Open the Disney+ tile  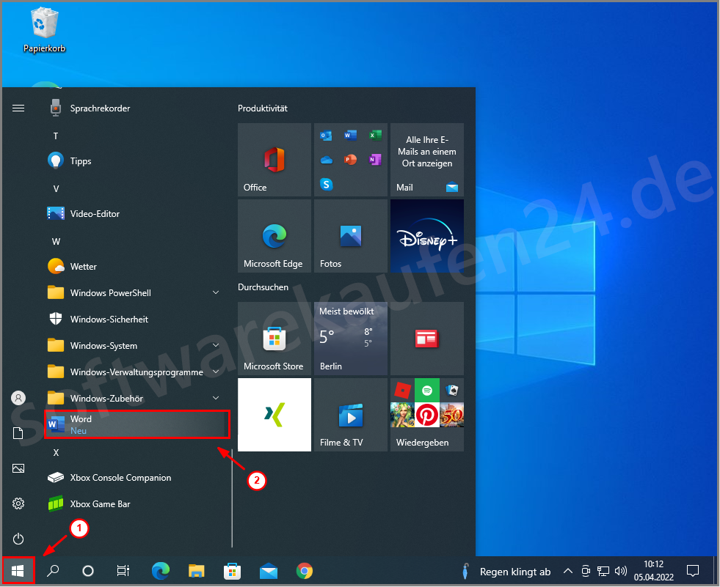(x=426, y=236)
